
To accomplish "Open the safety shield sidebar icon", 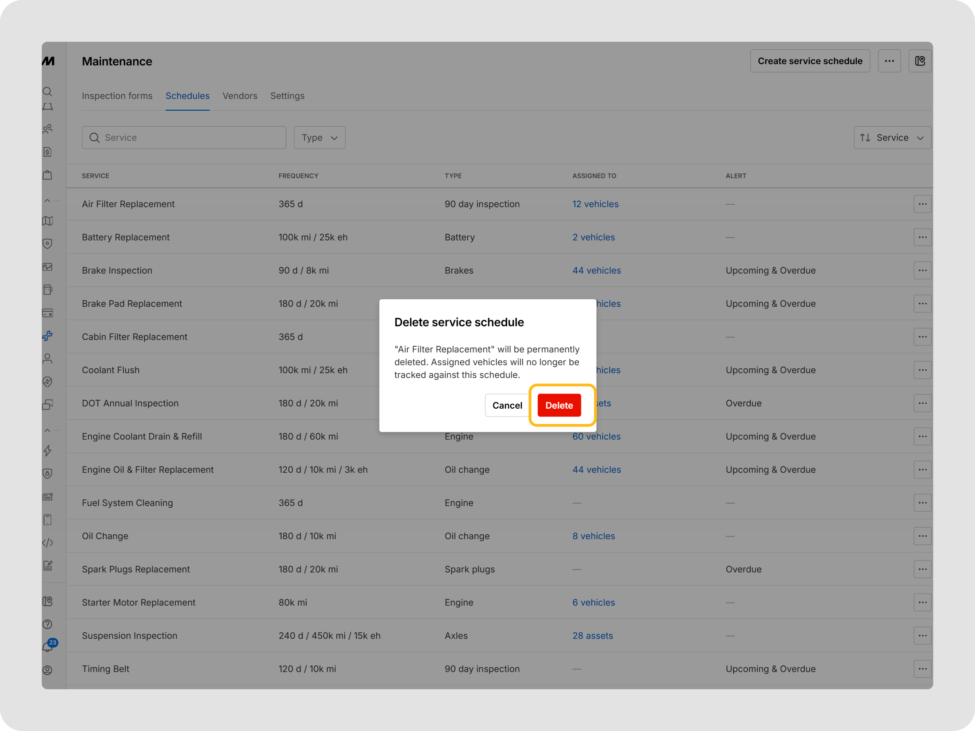I will pos(48,244).
